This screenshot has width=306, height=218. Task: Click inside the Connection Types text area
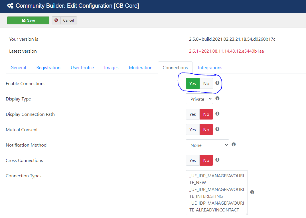(217, 193)
